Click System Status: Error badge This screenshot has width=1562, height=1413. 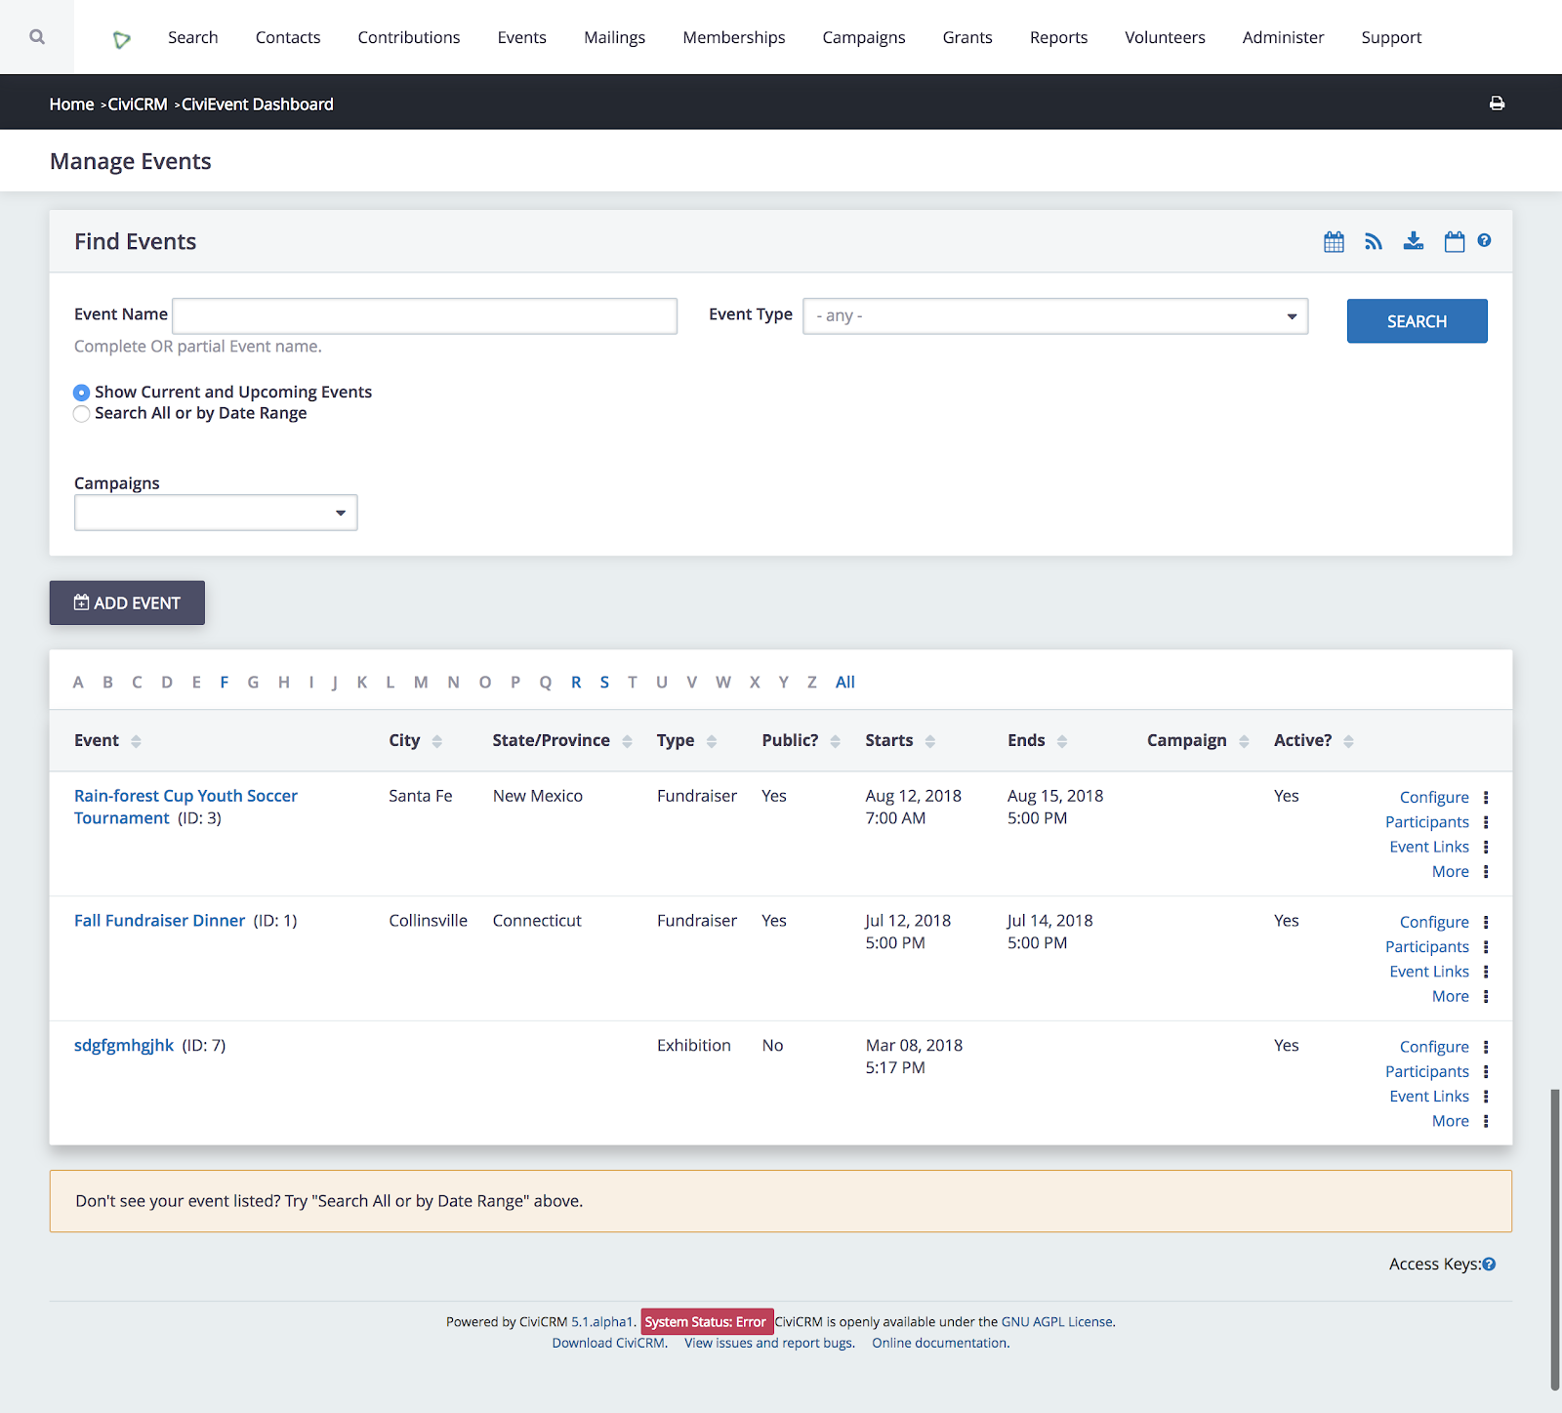pos(706,1322)
